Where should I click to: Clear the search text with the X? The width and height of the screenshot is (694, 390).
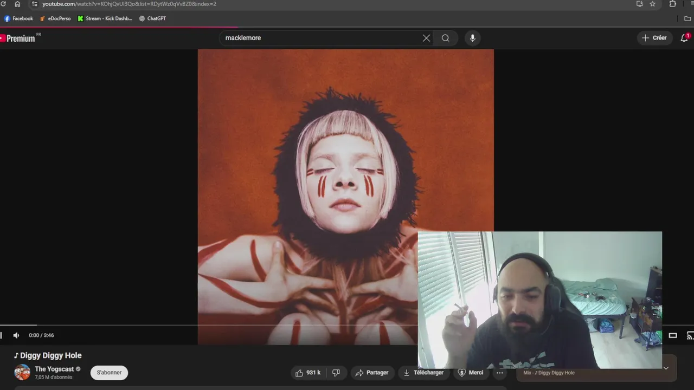pos(426,38)
